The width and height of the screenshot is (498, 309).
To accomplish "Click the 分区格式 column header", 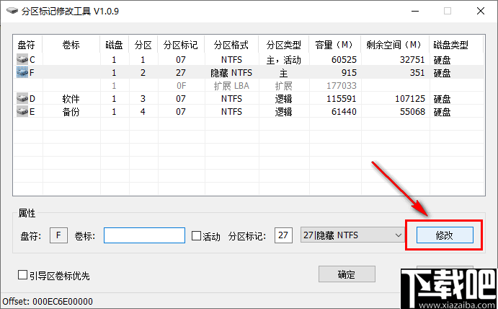I will 231,45.
